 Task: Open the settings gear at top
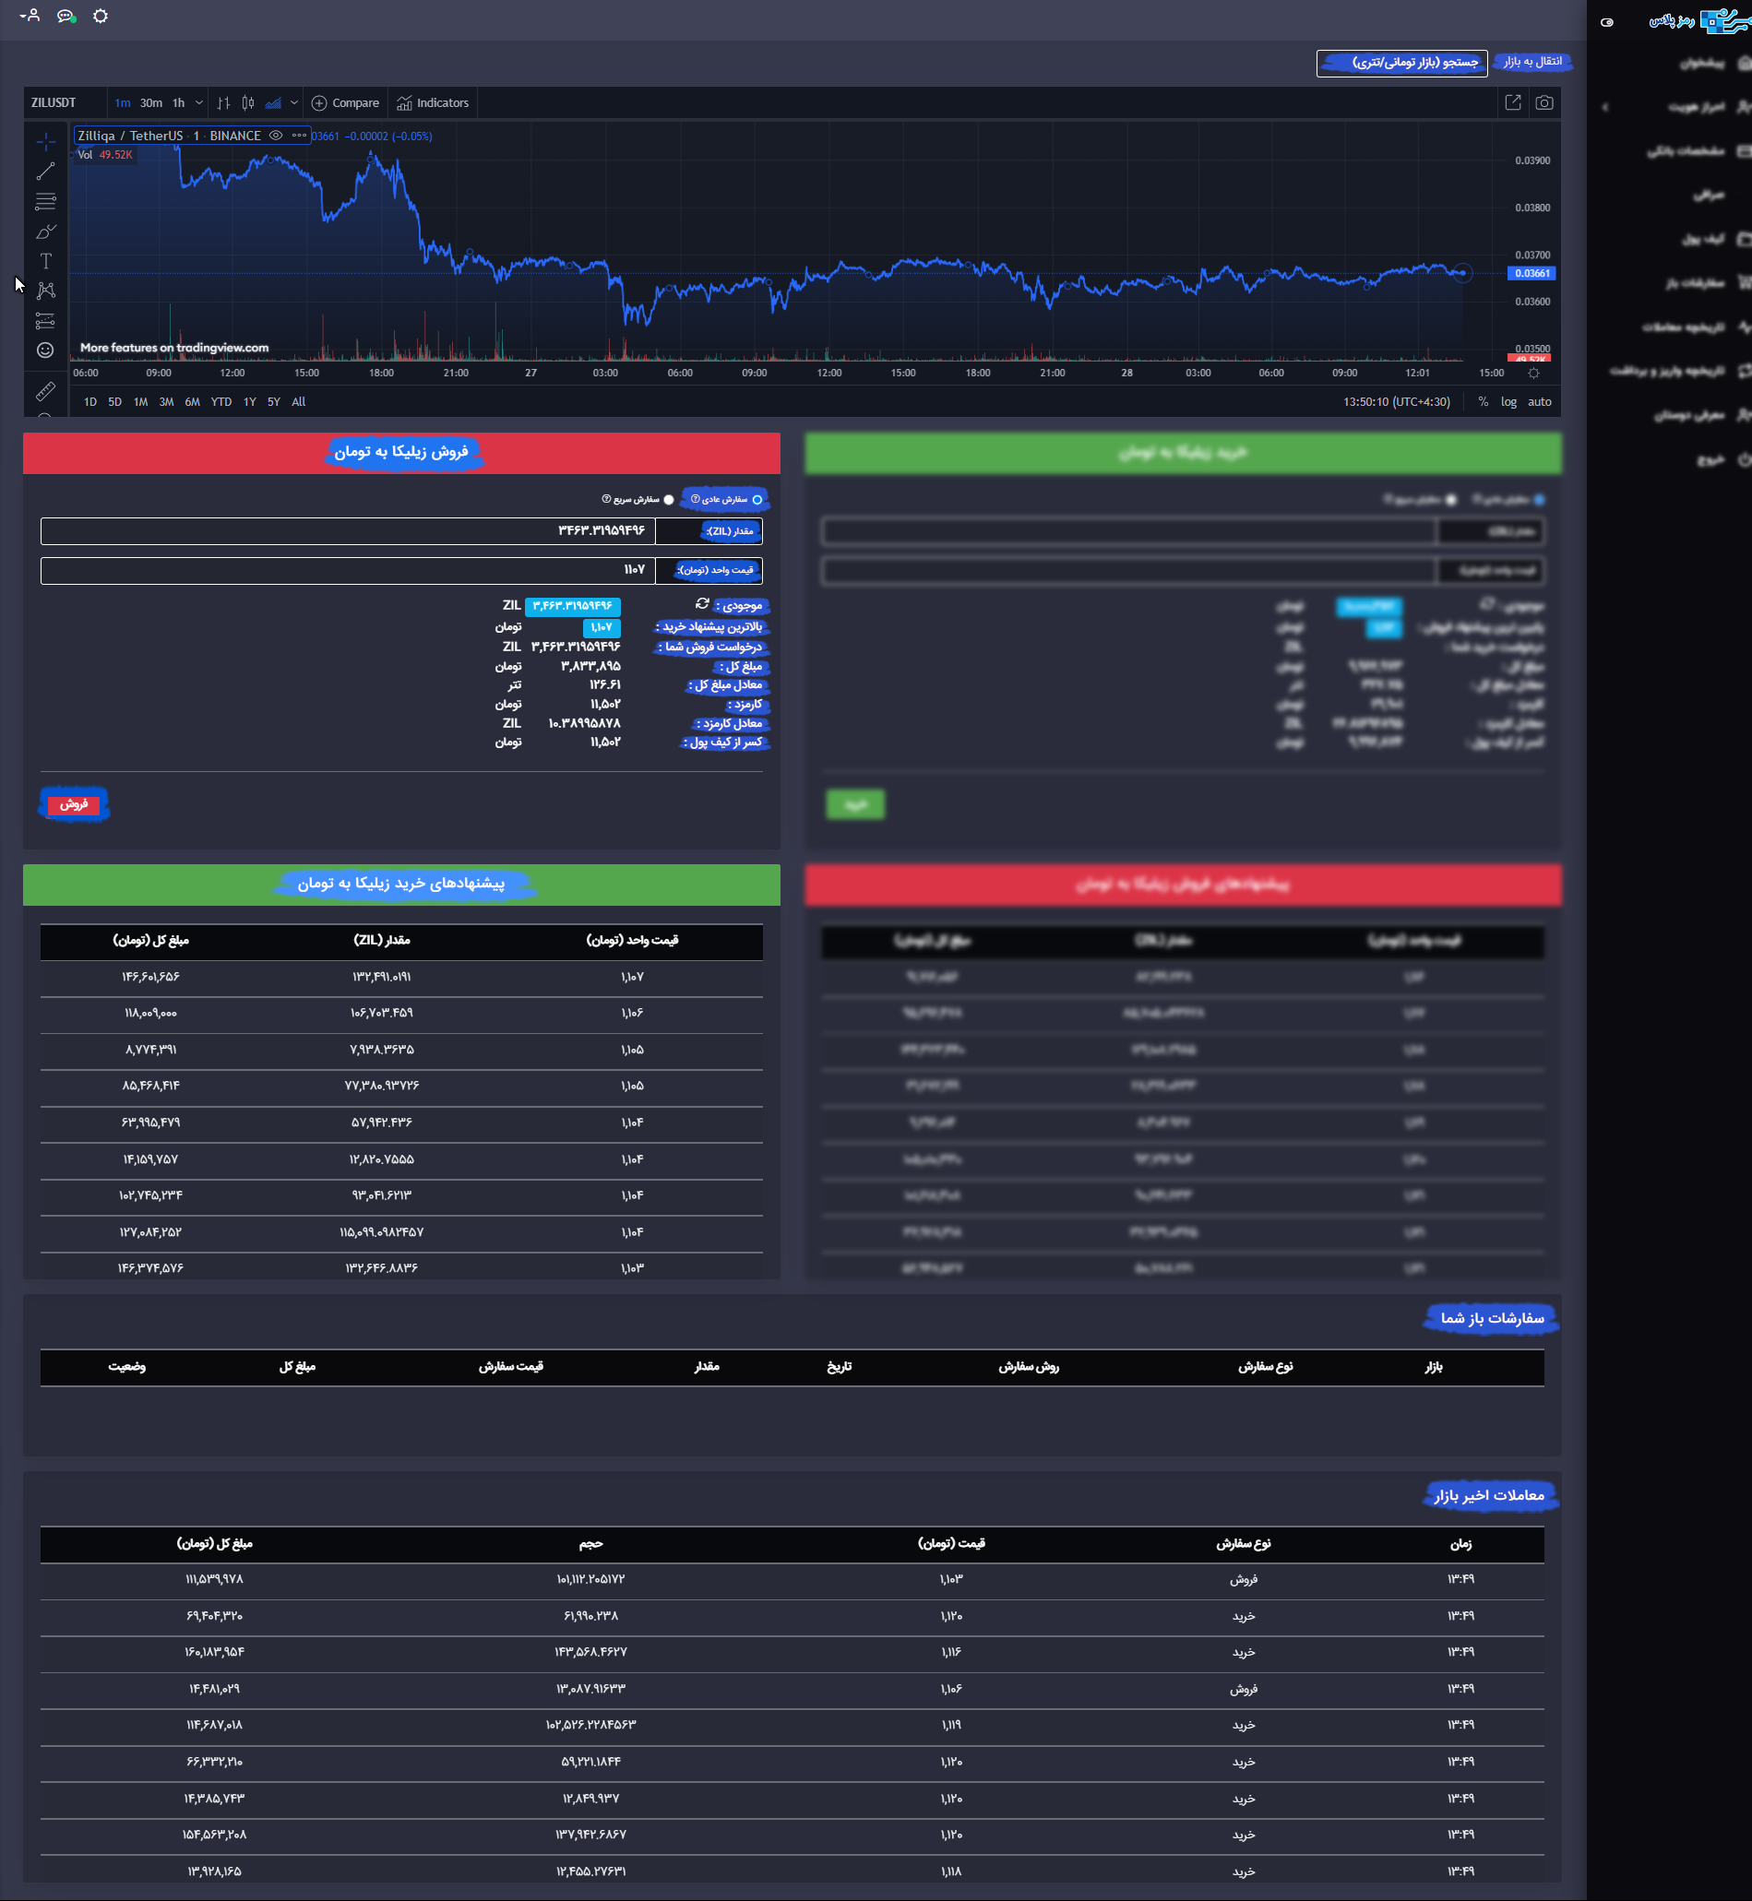(101, 16)
